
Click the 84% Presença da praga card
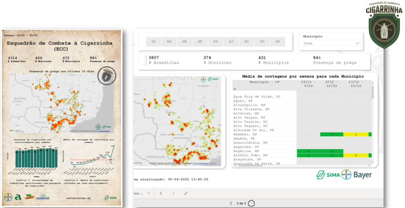point(335,60)
